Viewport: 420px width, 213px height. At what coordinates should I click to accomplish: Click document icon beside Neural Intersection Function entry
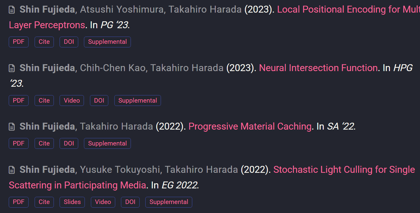pyautogui.click(x=12, y=68)
